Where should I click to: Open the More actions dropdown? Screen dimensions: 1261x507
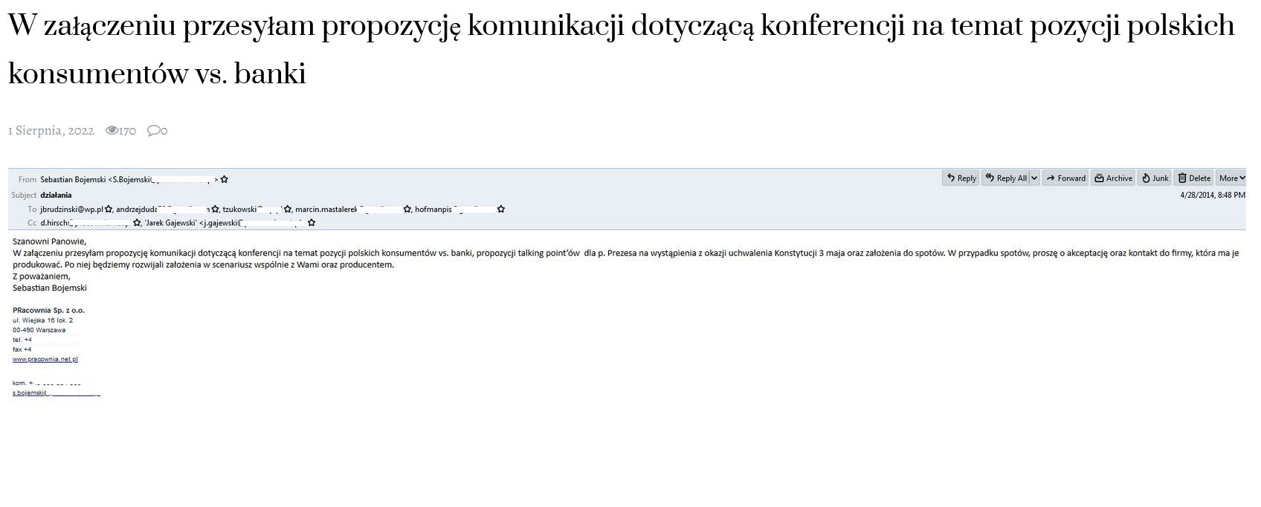[1231, 178]
